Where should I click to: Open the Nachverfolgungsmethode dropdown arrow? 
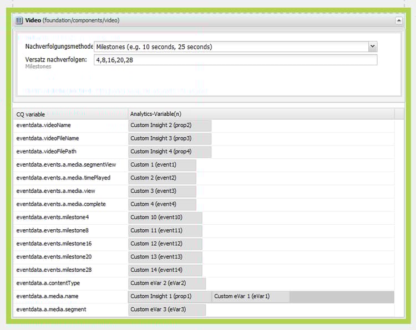click(373, 47)
